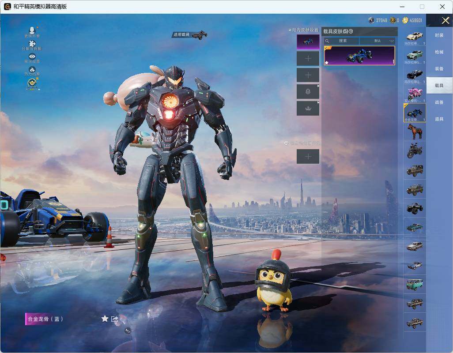Select the black sports car vehicle

[415, 75]
